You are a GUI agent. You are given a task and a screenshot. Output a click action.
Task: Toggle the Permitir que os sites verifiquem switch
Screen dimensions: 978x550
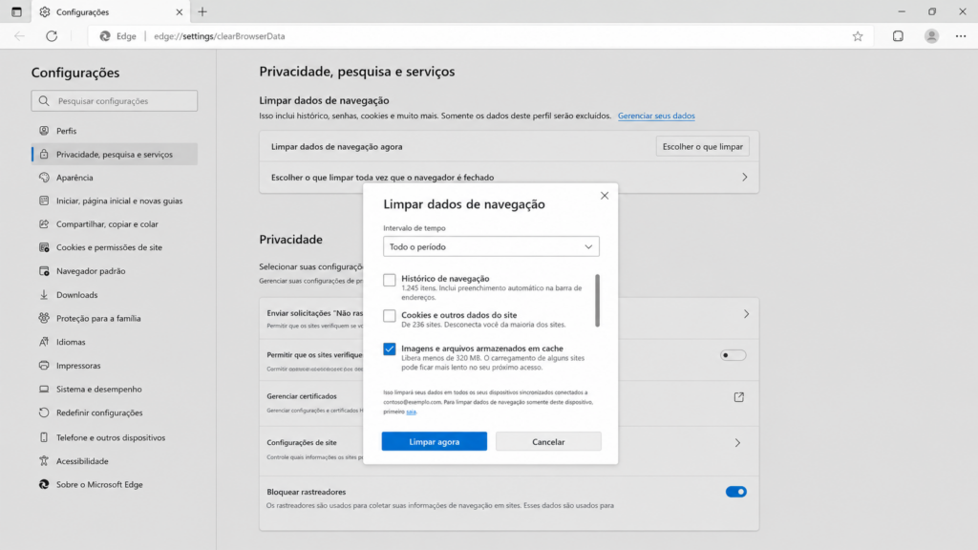coord(733,355)
